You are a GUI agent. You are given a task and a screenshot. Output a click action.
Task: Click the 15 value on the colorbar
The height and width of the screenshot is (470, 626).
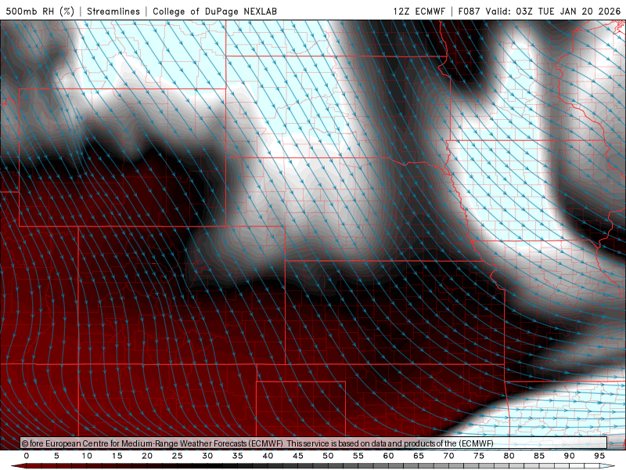(x=117, y=456)
